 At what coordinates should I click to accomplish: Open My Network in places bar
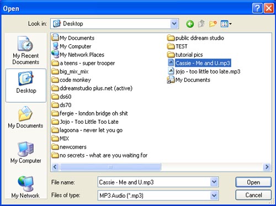click(25, 187)
